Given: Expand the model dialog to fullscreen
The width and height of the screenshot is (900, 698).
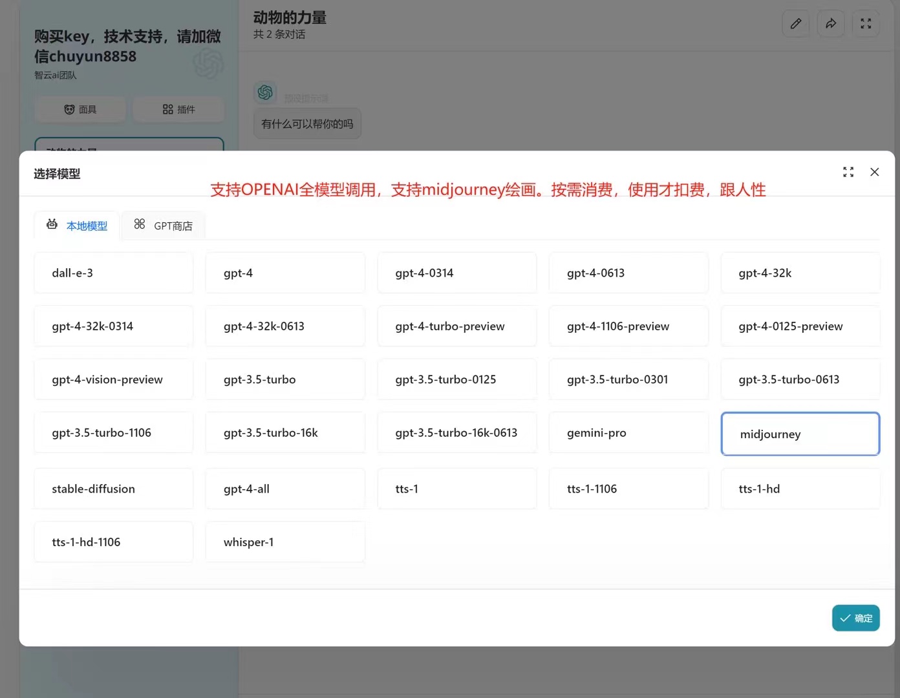Looking at the screenshot, I should [848, 172].
